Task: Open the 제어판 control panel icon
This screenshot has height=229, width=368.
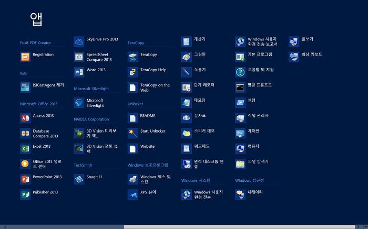Action: pyautogui.click(x=240, y=133)
